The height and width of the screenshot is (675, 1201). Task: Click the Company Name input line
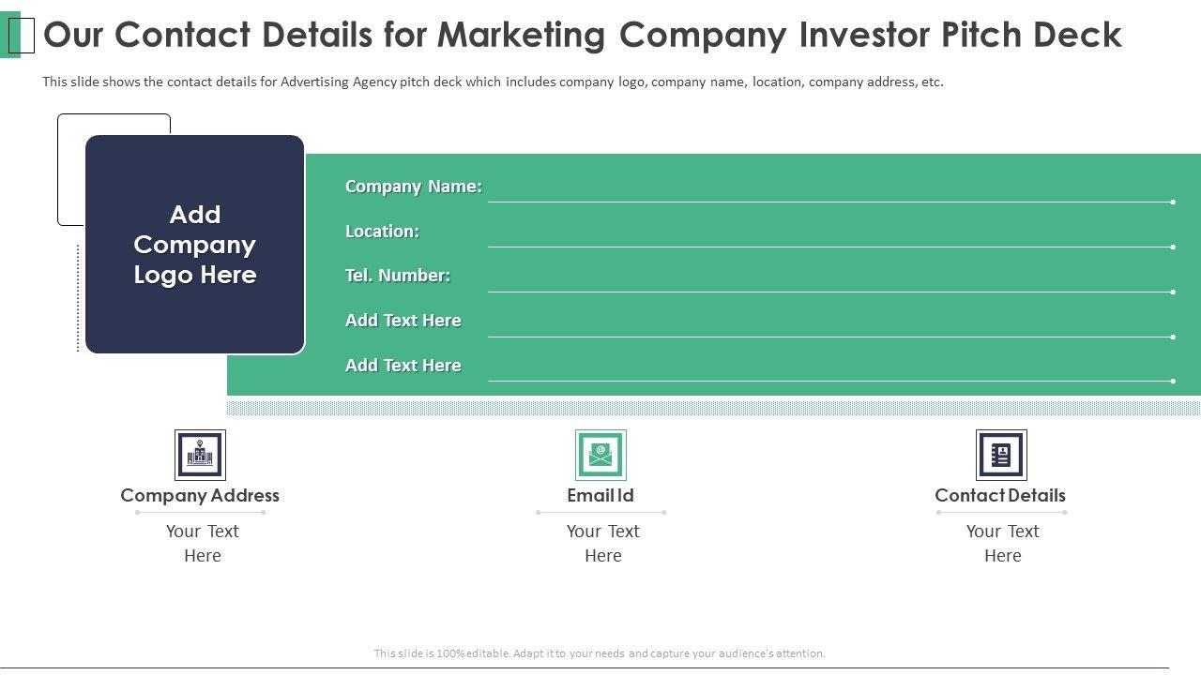[830, 200]
